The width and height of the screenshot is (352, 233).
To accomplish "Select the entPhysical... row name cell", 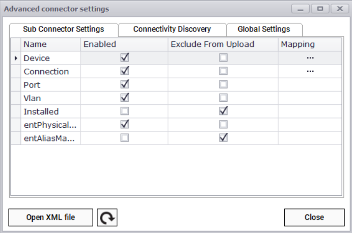I will [x=50, y=124].
